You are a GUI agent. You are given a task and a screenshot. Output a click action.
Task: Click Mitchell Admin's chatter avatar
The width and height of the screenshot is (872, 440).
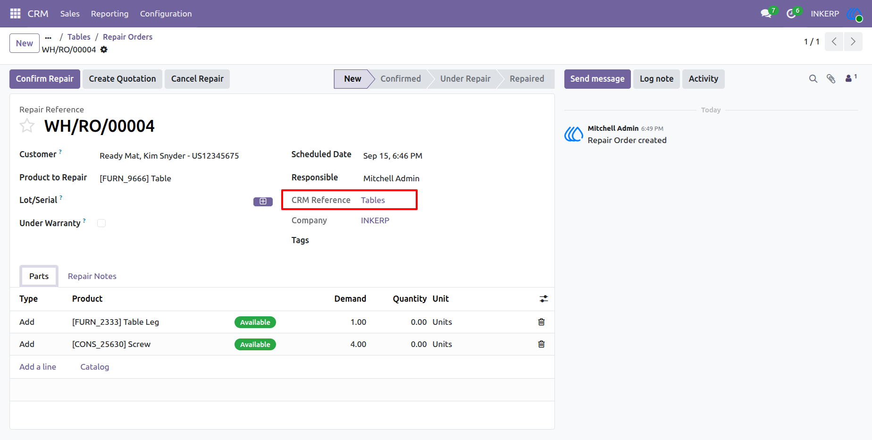click(x=574, y=134)
